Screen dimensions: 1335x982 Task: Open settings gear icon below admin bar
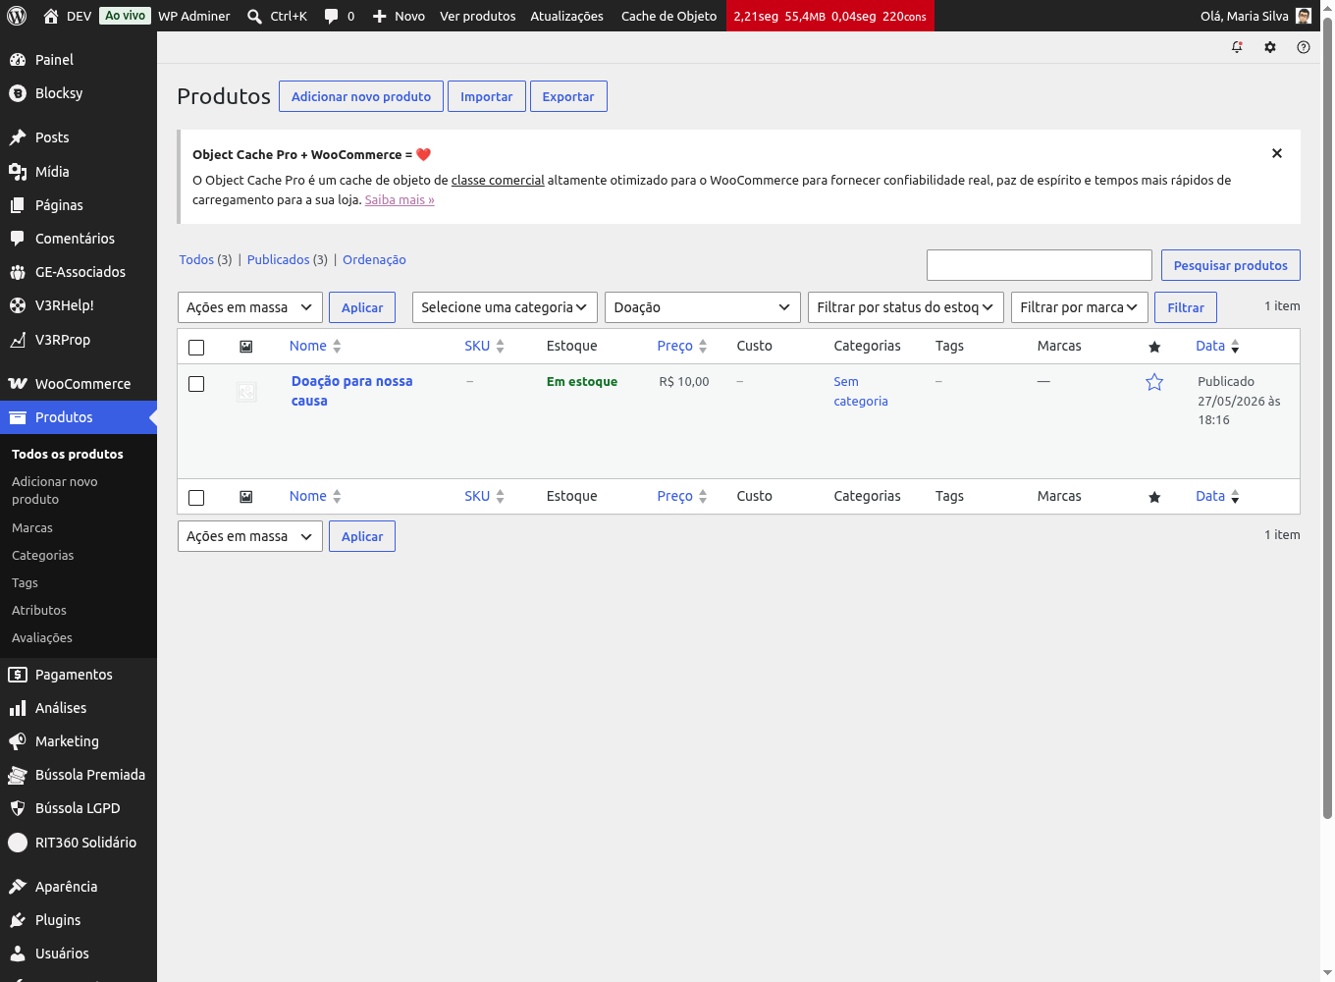tap(1270, 47)
